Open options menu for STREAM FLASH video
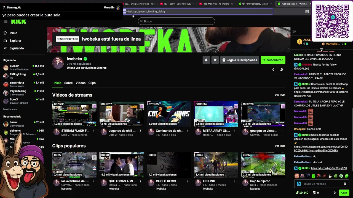This screenshot has height=198, width=353. click(x=93, y=131)
